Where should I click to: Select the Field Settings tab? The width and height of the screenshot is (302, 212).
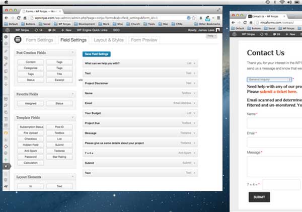click(73, 40)
